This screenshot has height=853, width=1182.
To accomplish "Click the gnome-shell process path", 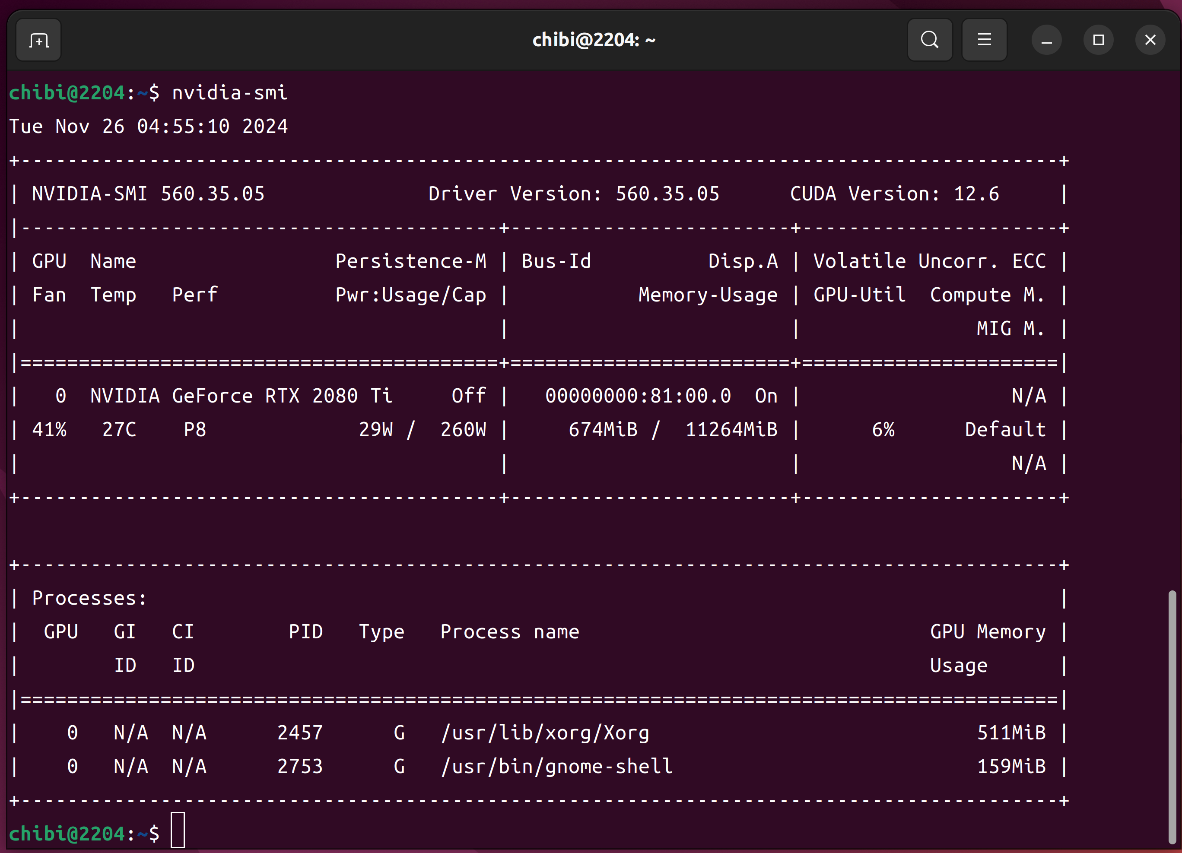I will click(x=556, y=767).
